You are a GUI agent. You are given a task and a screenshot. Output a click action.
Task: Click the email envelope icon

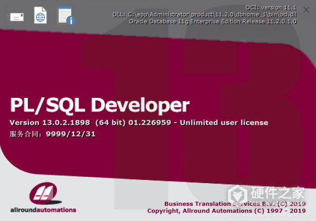click(x=15, y=17)
